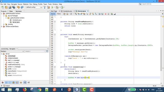
Task: Click the Source view button
Action: click(53, 14)
